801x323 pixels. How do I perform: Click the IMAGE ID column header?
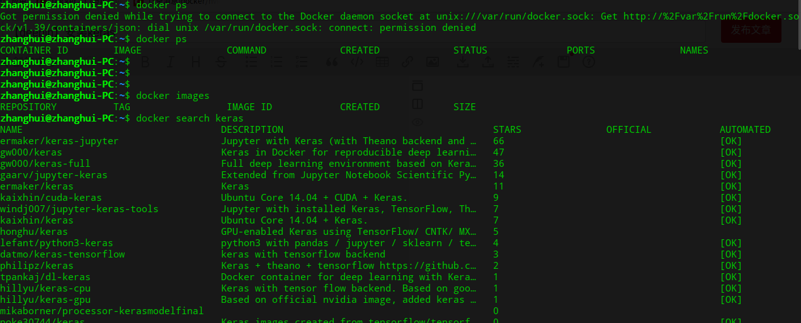point(249,107)
